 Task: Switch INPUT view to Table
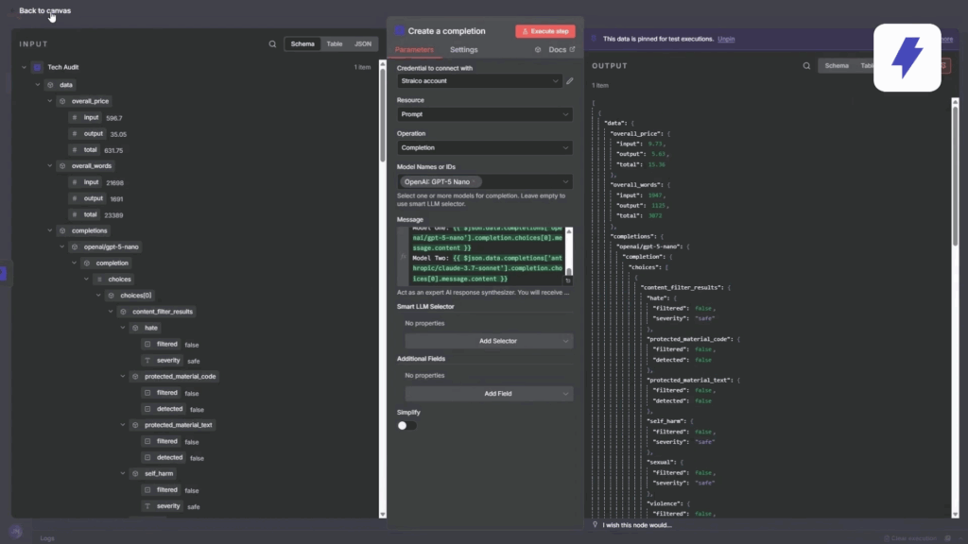coord(335,44)
